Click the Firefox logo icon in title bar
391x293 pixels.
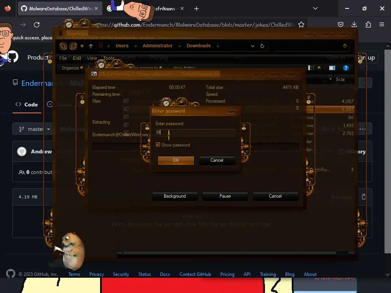coord(8,8)
